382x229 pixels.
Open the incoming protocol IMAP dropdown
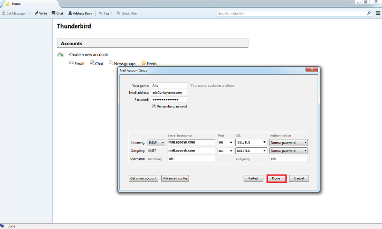tap(156, 142)
